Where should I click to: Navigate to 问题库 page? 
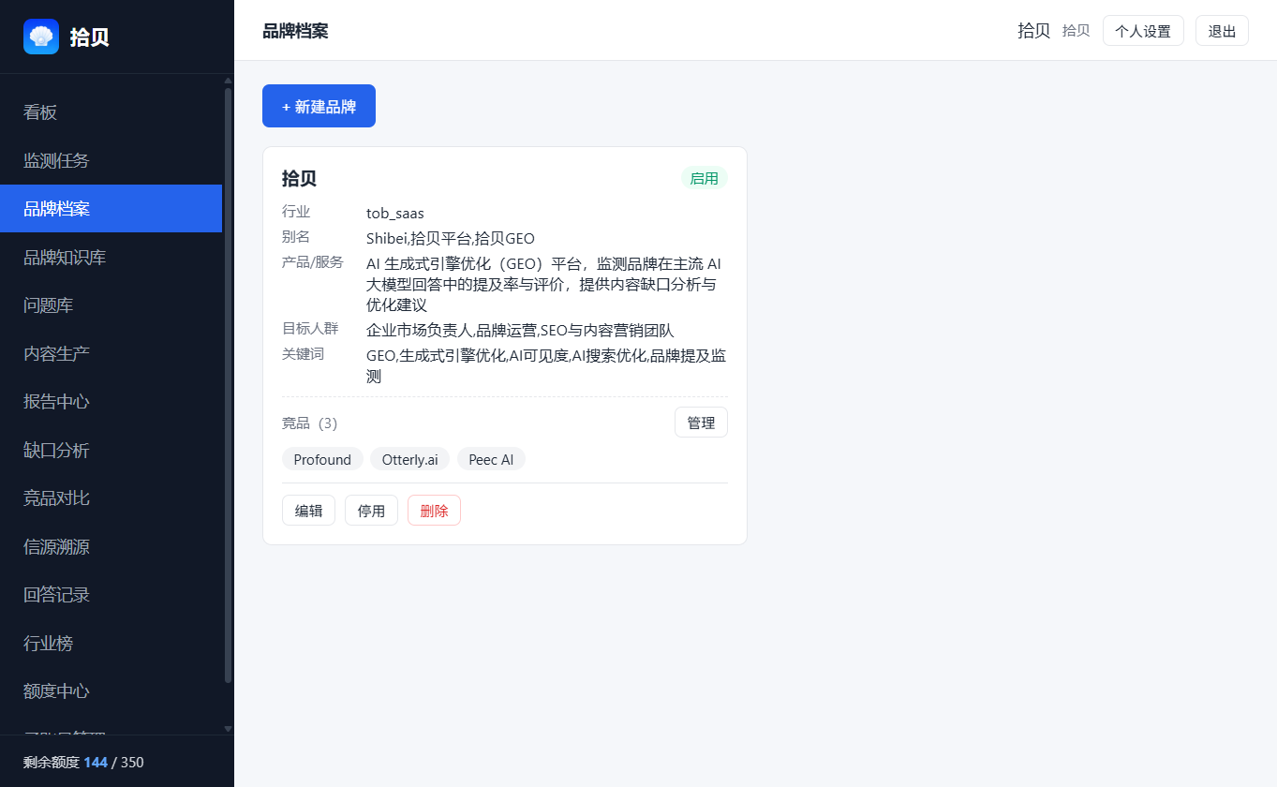click(x=111, y=305)
